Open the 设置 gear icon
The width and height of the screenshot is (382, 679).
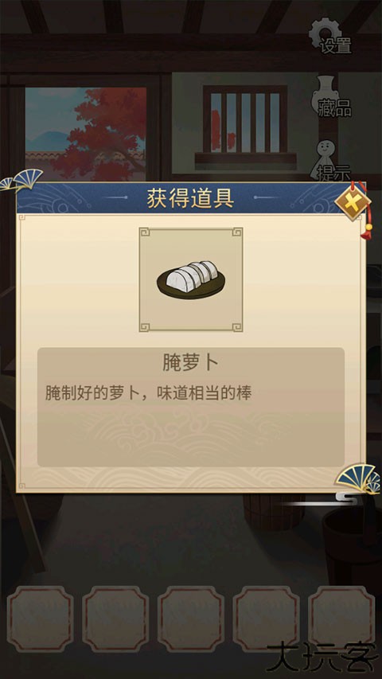[x=329, y=36]
